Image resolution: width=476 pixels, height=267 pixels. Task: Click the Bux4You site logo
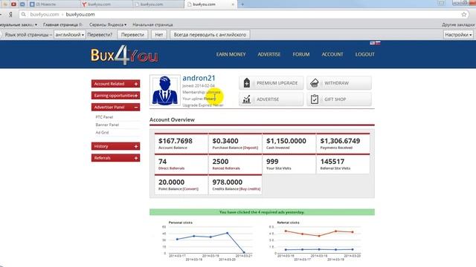[124, 55]
